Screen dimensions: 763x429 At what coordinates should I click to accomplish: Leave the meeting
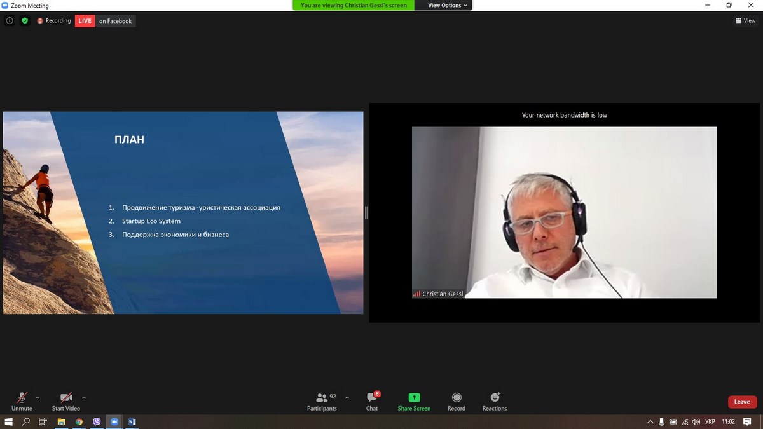742,402
